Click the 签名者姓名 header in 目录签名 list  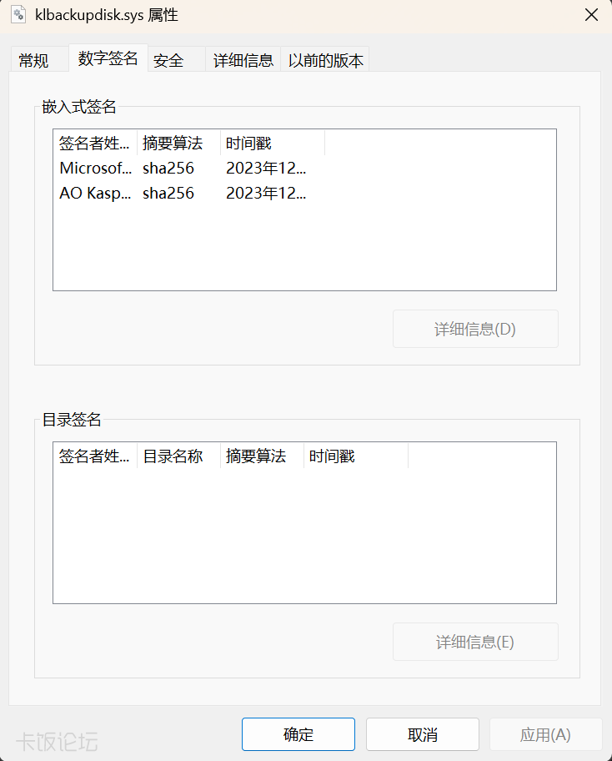[x=92, y=456]
